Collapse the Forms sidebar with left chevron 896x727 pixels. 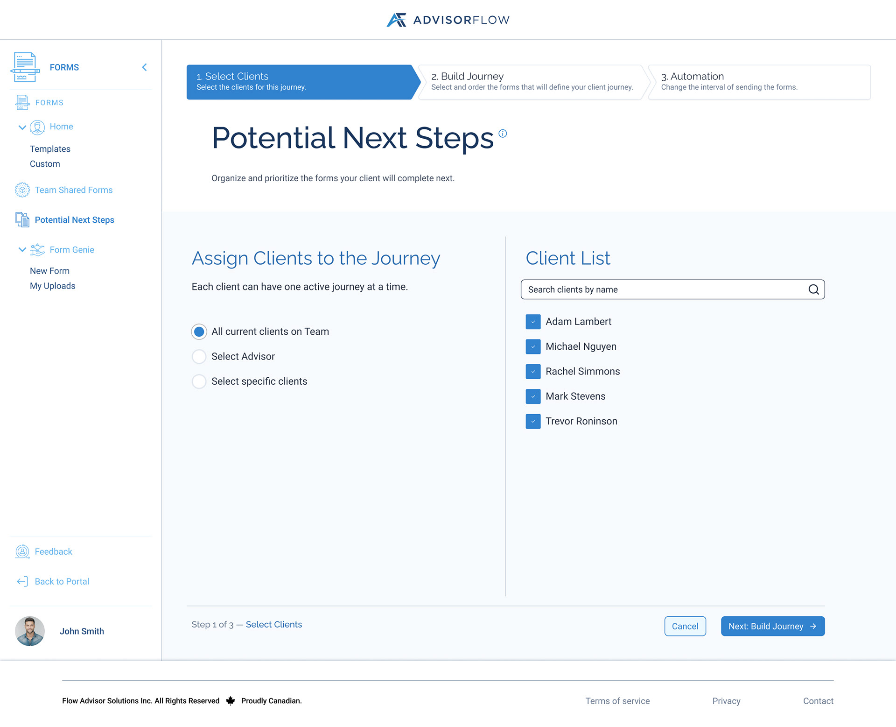tap(144, 67)
